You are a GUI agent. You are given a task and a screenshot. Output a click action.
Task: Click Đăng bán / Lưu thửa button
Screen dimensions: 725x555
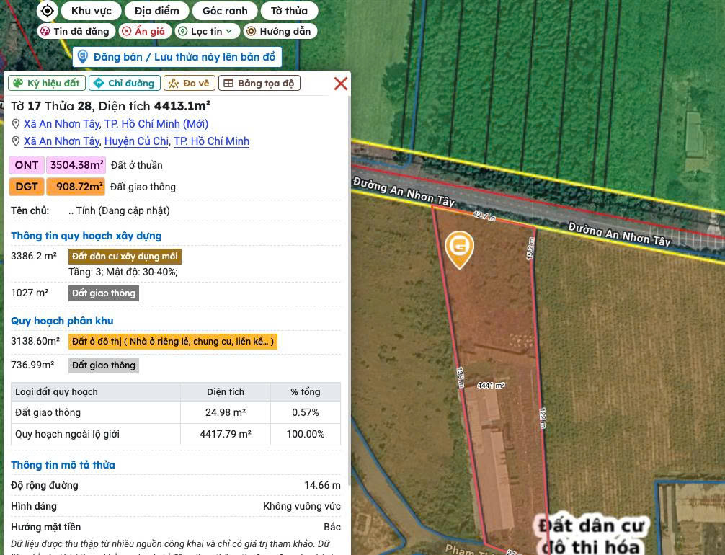[177, 57]
